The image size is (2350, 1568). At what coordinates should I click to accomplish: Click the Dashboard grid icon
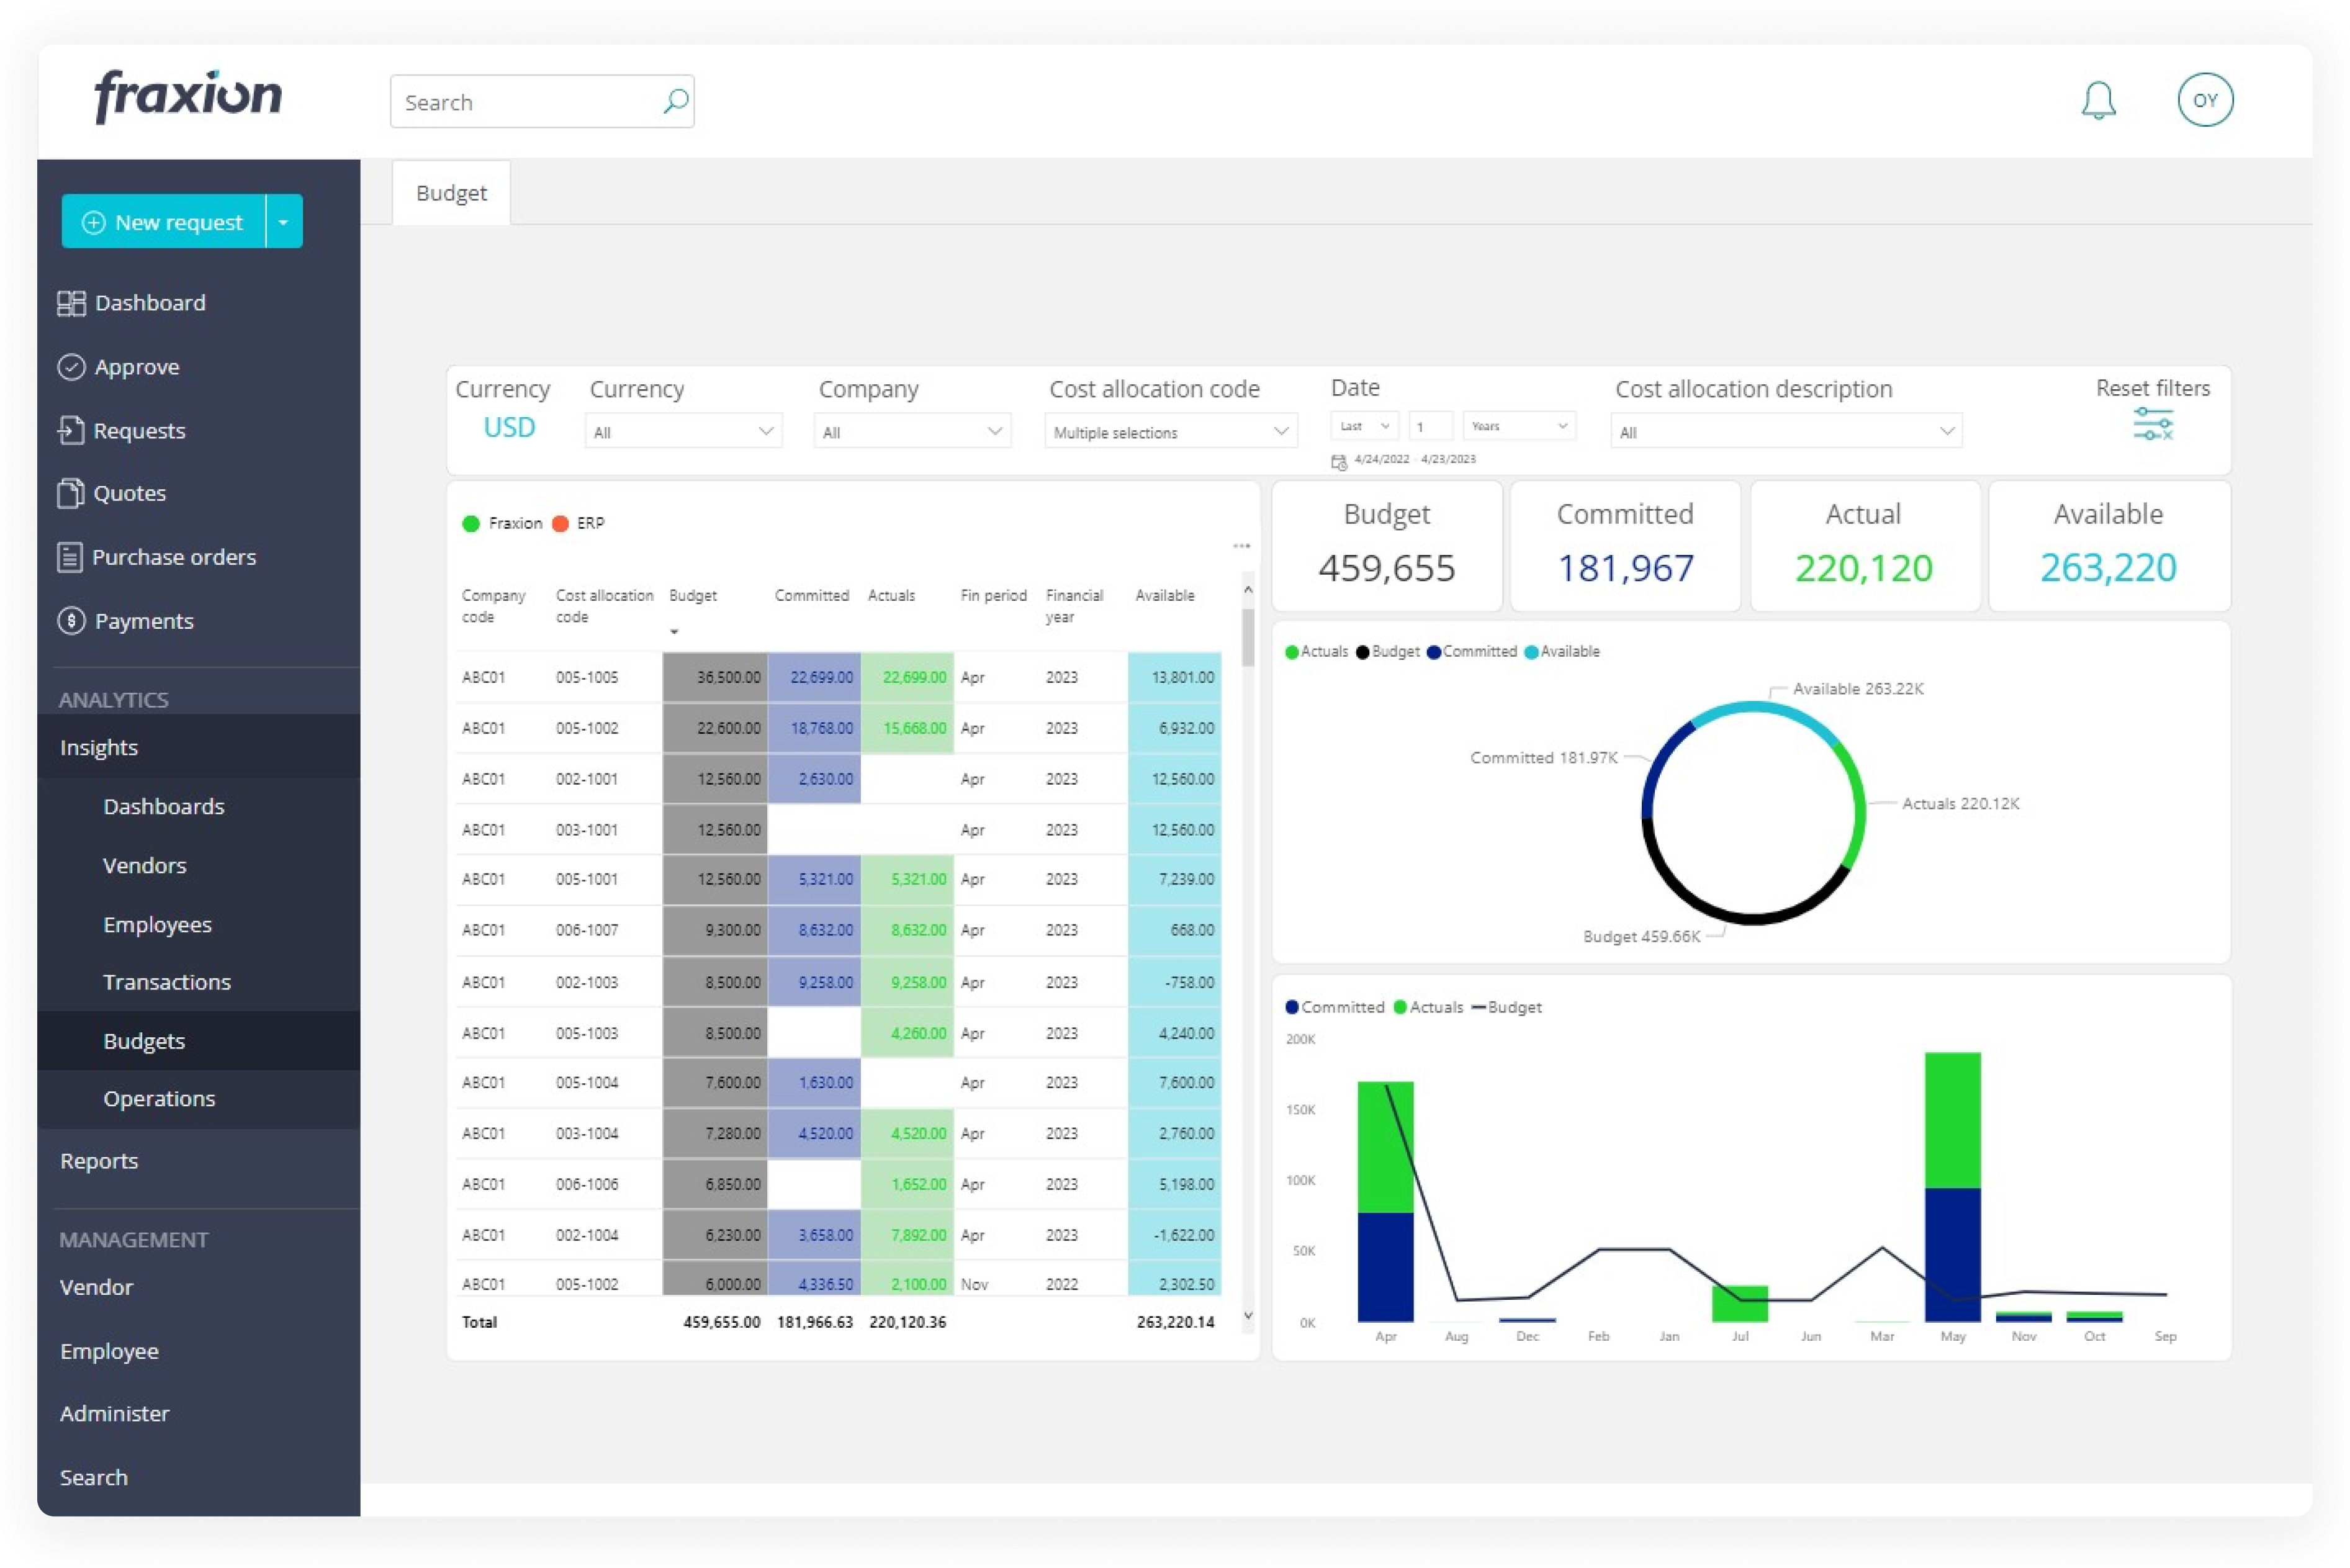coord(71,303)
